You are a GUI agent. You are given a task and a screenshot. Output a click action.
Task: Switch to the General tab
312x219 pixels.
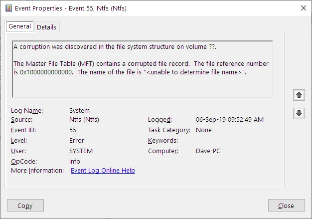tap(19, 26)
